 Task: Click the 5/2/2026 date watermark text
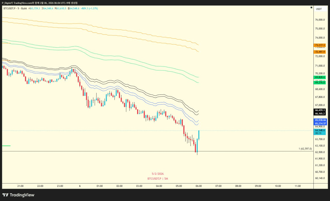click(x=158, y=174)
